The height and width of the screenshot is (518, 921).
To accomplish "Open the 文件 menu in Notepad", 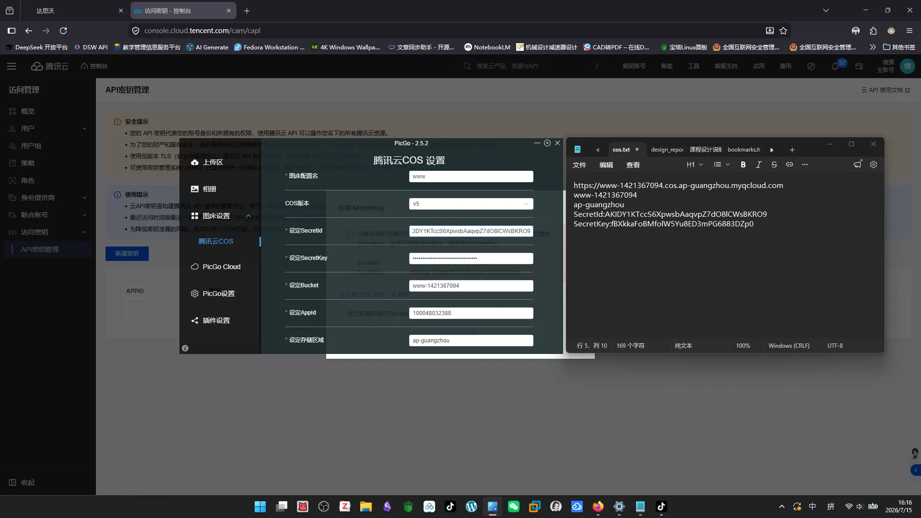I will [x=579, y=165].
